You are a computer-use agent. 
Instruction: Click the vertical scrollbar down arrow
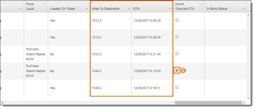(248, 98)
